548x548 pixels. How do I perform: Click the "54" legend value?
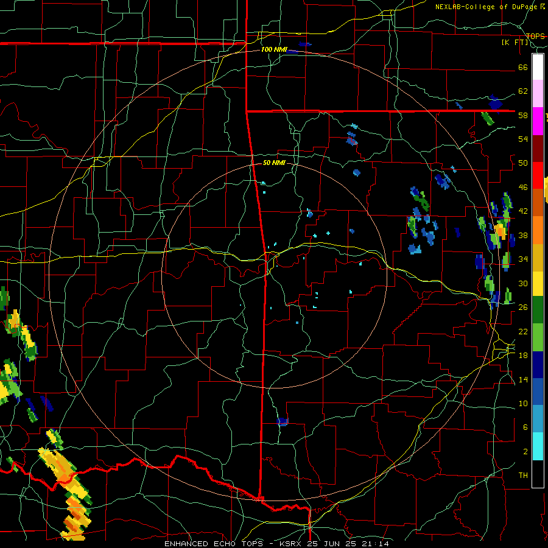click(523, 139)
